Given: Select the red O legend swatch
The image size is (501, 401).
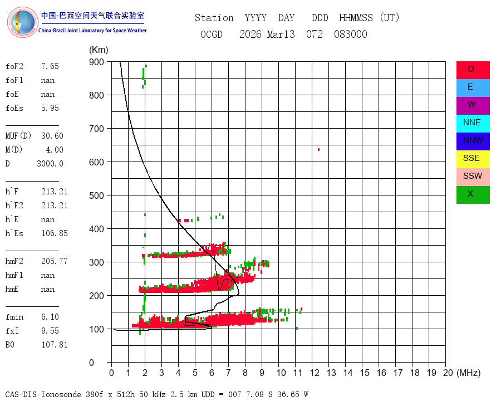Looking at the screenshot, I should pyautogui.click(x=473, y=70).
